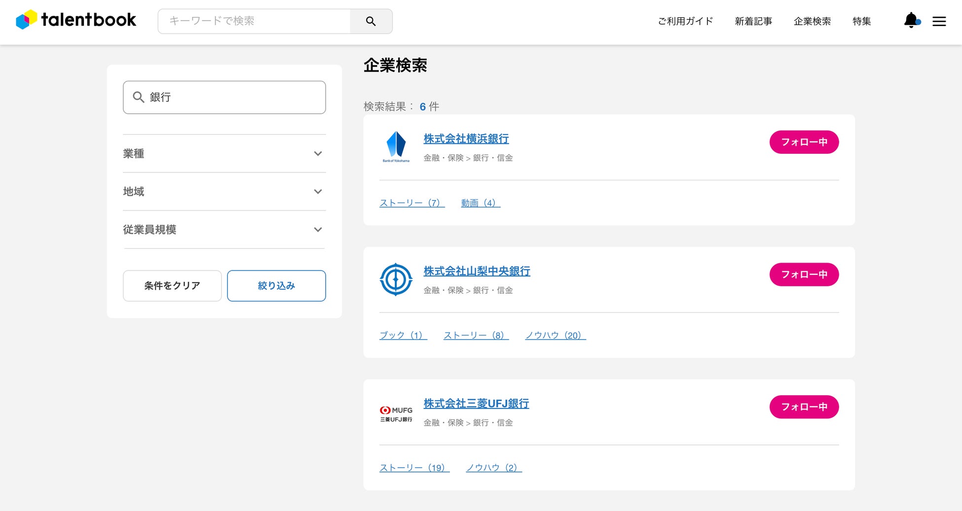Click the 条件をクリア button

click(172, 286)
